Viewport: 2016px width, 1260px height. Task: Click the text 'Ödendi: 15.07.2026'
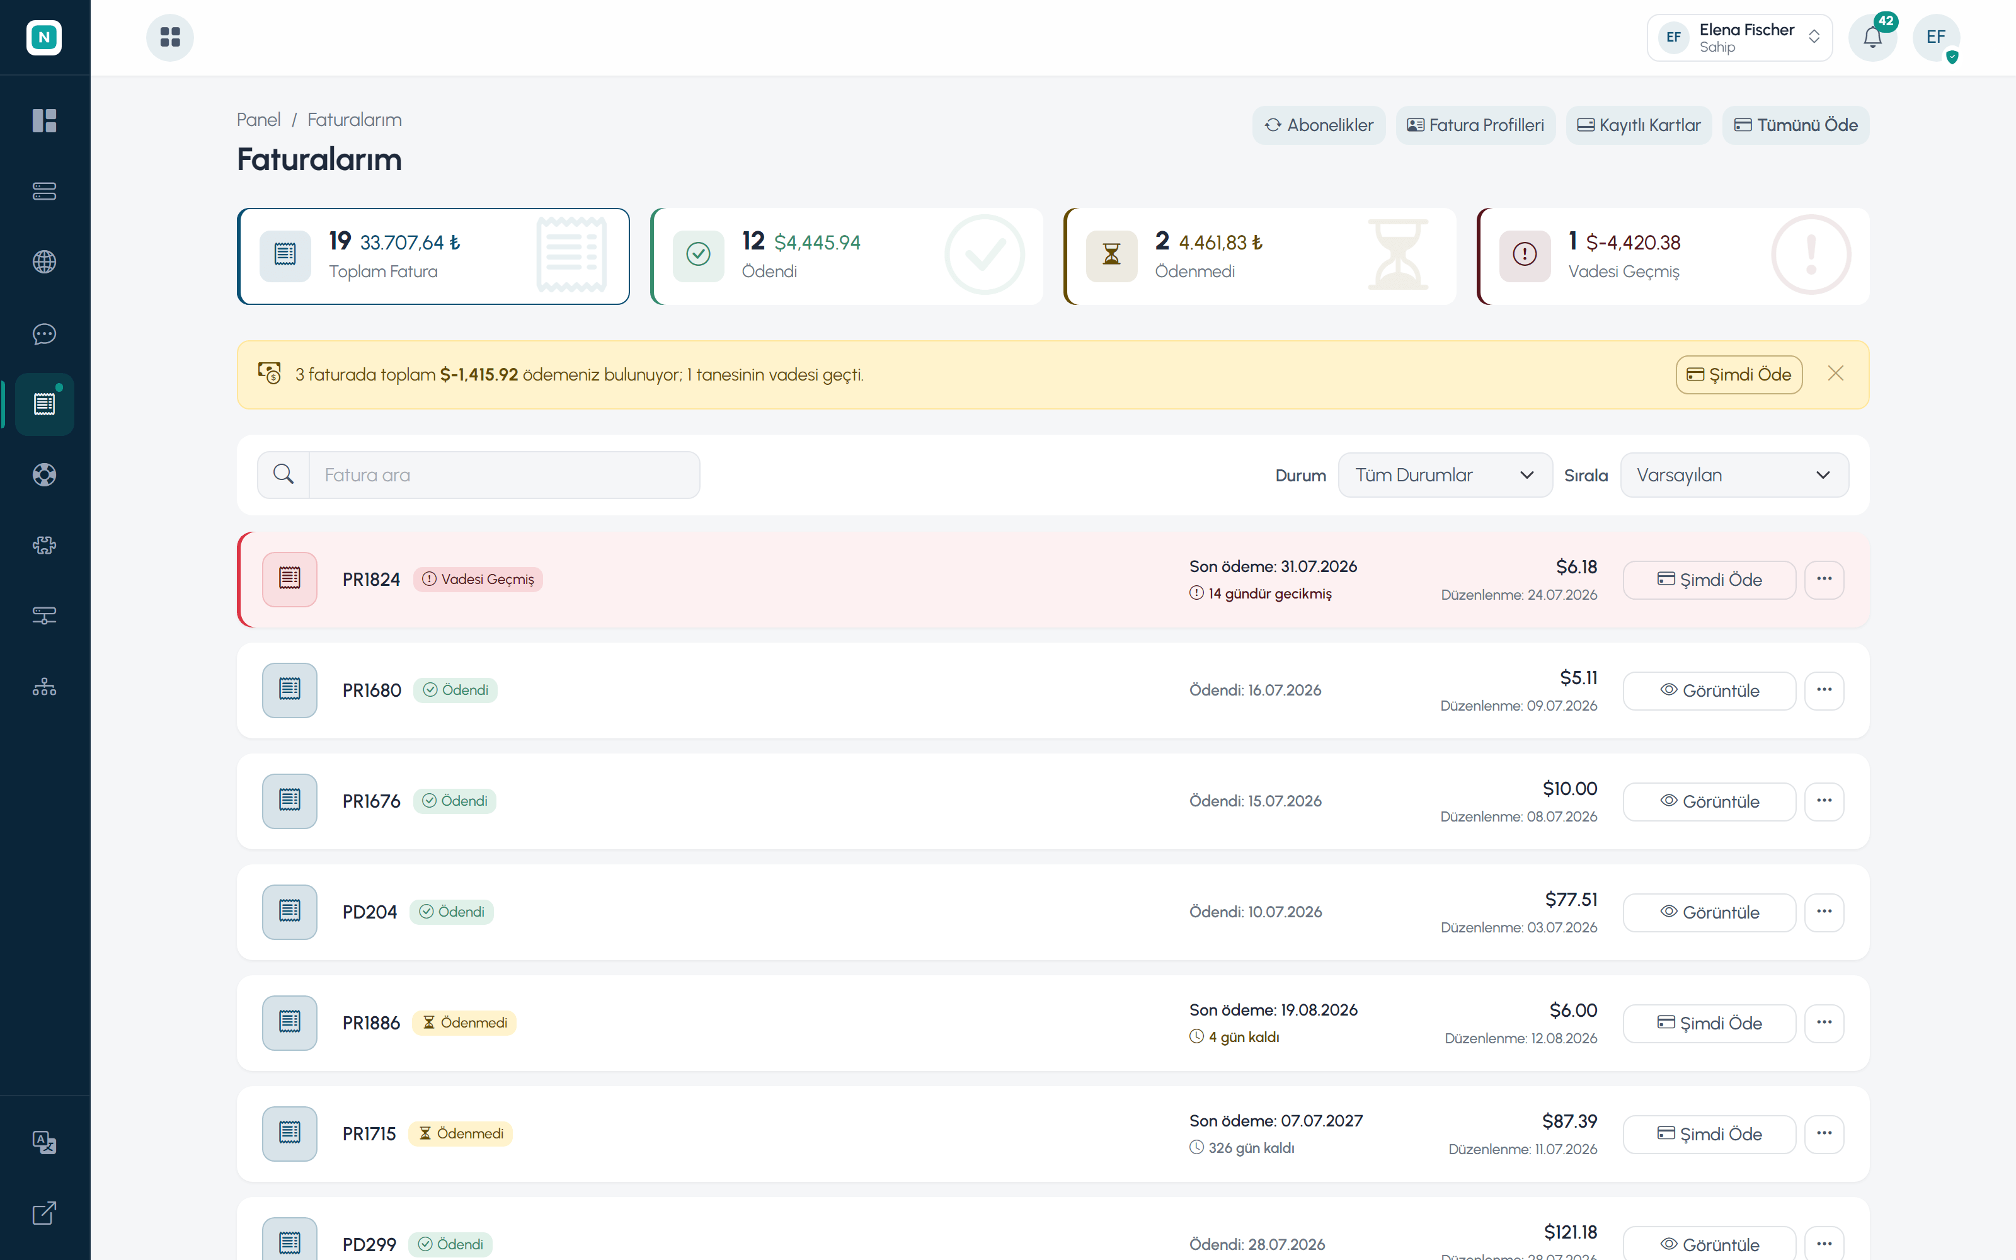[1256, 801]
